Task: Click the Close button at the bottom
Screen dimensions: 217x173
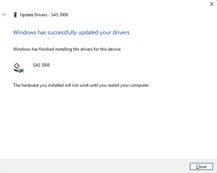Action: point(201,167)
